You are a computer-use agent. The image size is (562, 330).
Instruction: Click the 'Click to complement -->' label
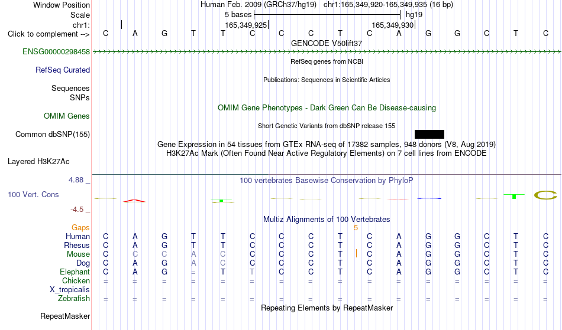coord(49,34)
